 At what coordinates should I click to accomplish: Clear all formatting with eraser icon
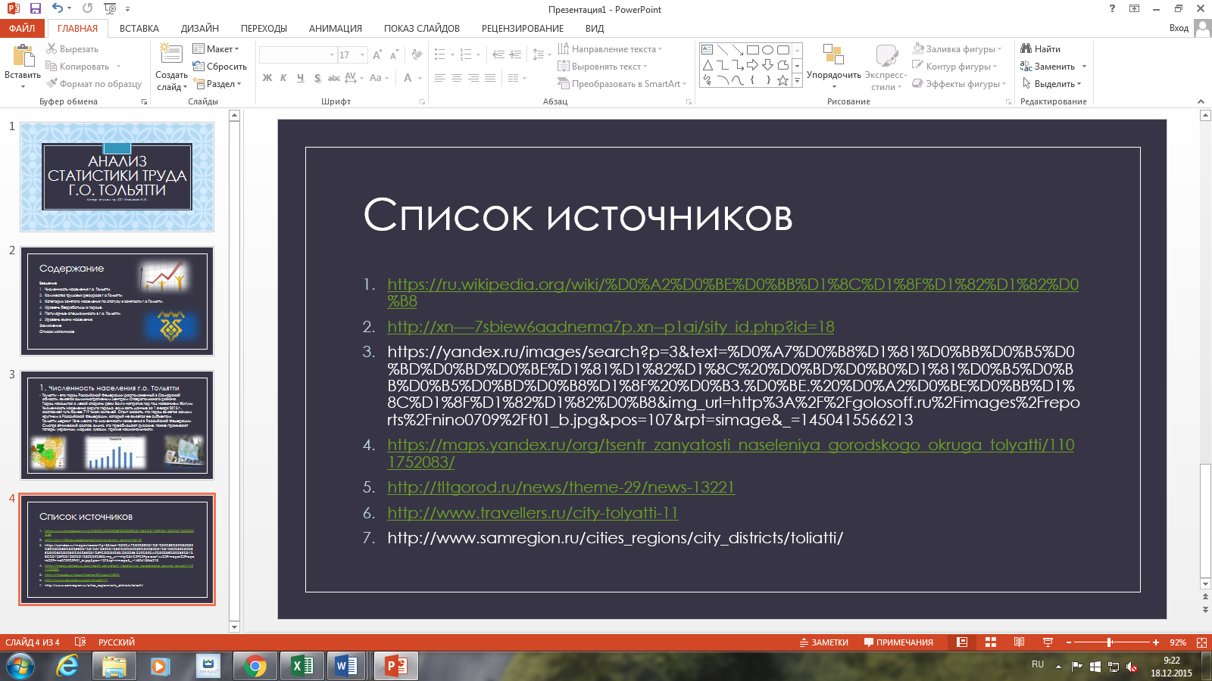[x=417, y=55]
